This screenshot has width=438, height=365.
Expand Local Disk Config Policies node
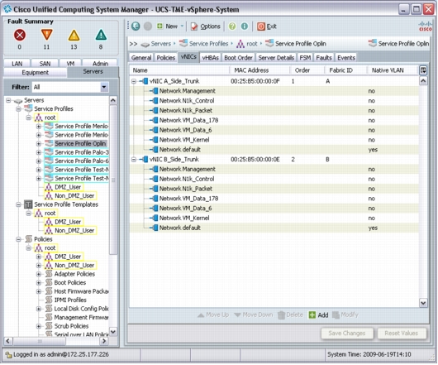click(39, 309)
